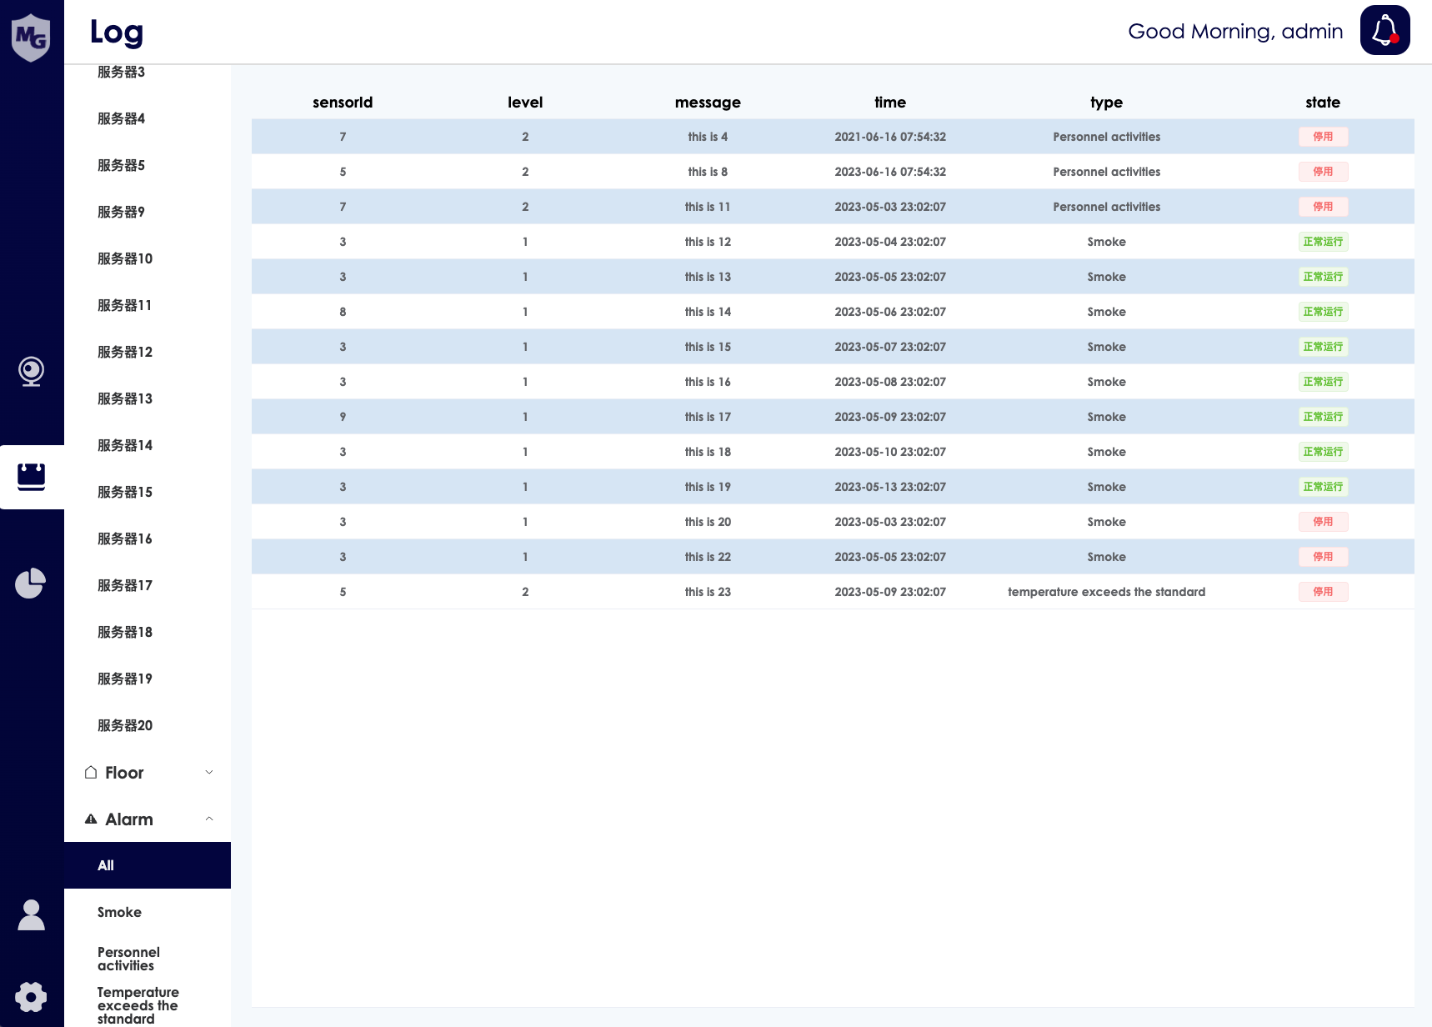Viewport: 1432px width, 1027px height.
Task: Click the 正常运行 tag in 'this is 17' row
Action: (1323, 417)
